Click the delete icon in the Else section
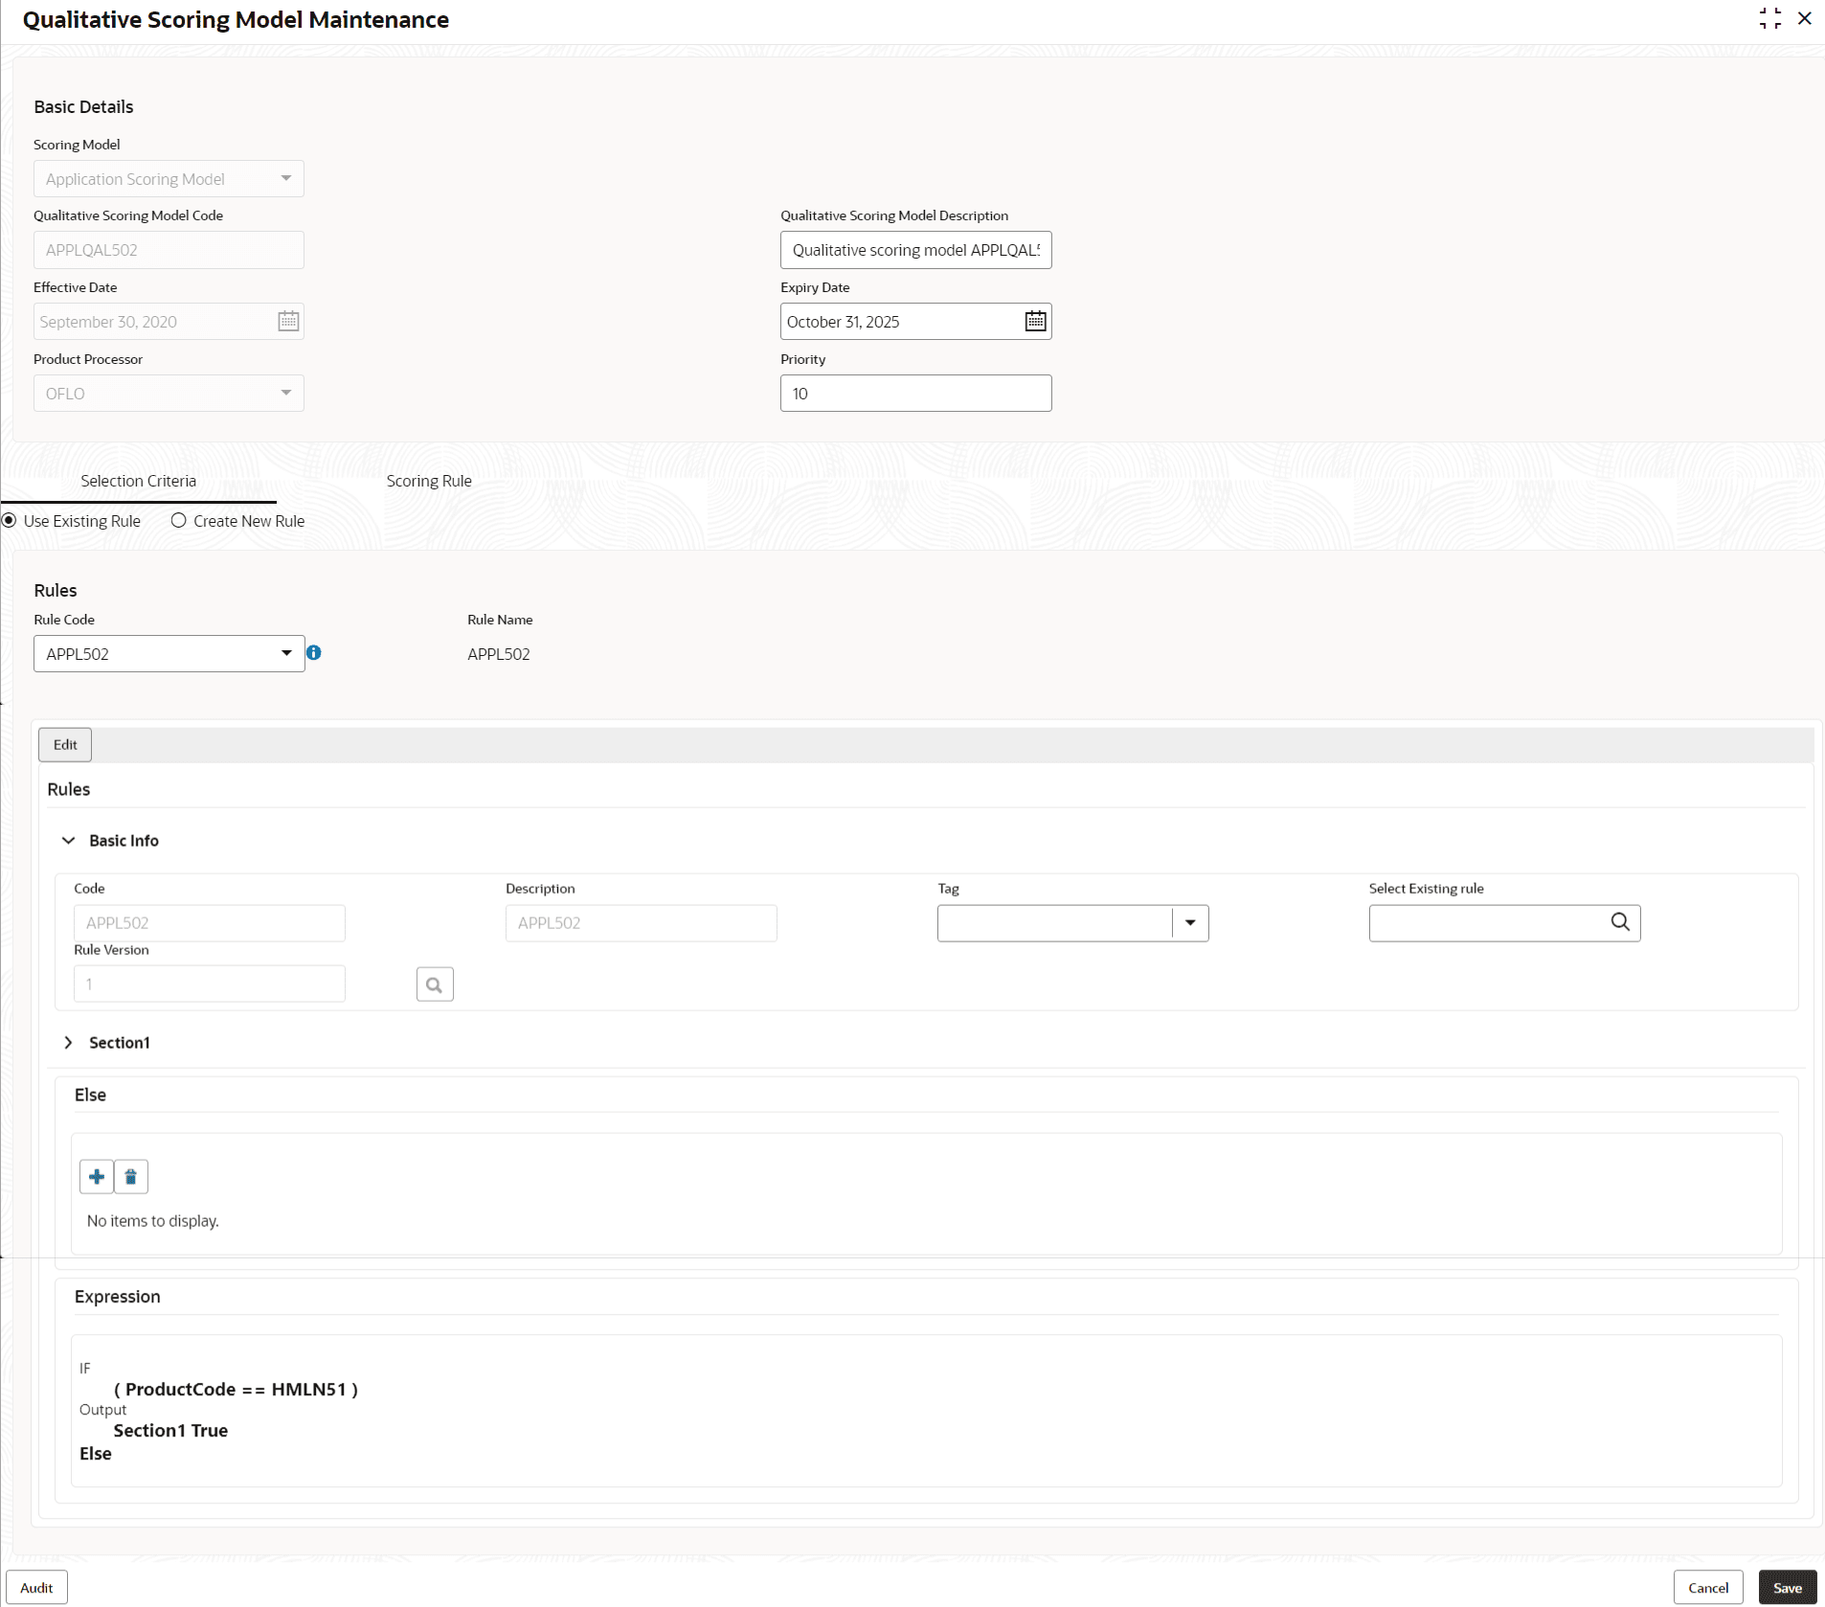The image size is (1825, 1607). [x=130, y=1176]
